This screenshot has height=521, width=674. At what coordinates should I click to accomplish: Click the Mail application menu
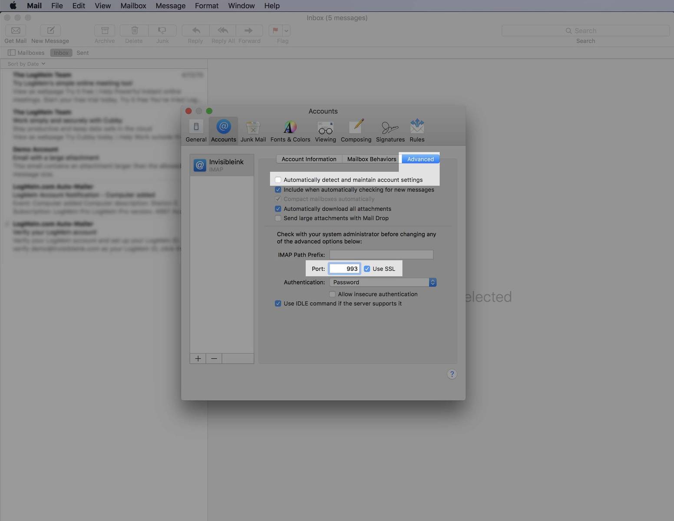pos(34,6)
